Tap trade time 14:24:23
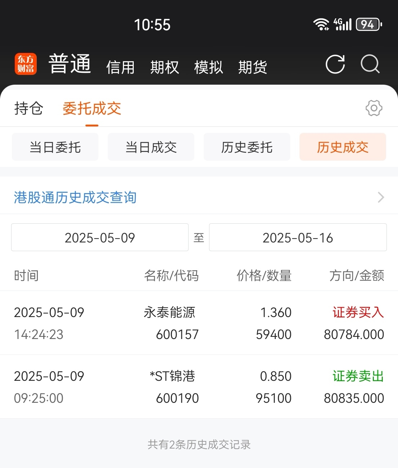398x468 pixels. (39, 335)
